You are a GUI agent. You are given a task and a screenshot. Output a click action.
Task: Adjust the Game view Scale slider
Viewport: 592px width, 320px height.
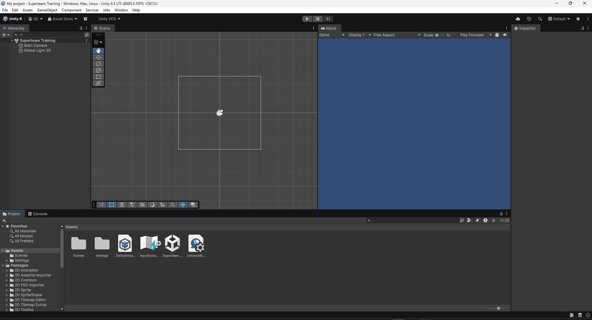coord(440,35)
